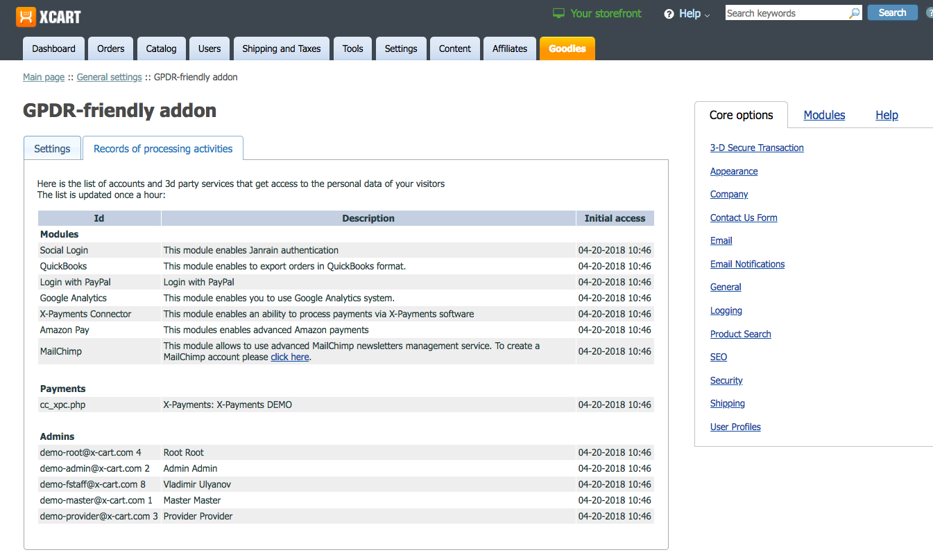Screen dimensions: 933x559
Task: Open Company core option
Action: pyautogui.click(x=729, y=194)
